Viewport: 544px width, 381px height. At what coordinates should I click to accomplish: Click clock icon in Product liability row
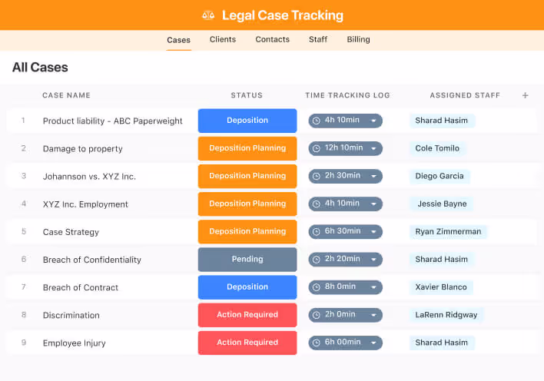[x=316, y=121]
